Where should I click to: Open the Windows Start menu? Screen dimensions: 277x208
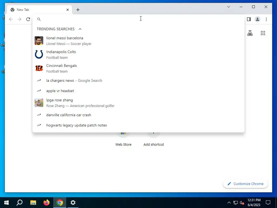click(x=6, y=203)
